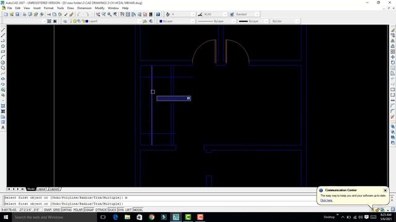Select the Spline draw tool
396x222 pixels.
pyautogui.click(x=3, y=73)
